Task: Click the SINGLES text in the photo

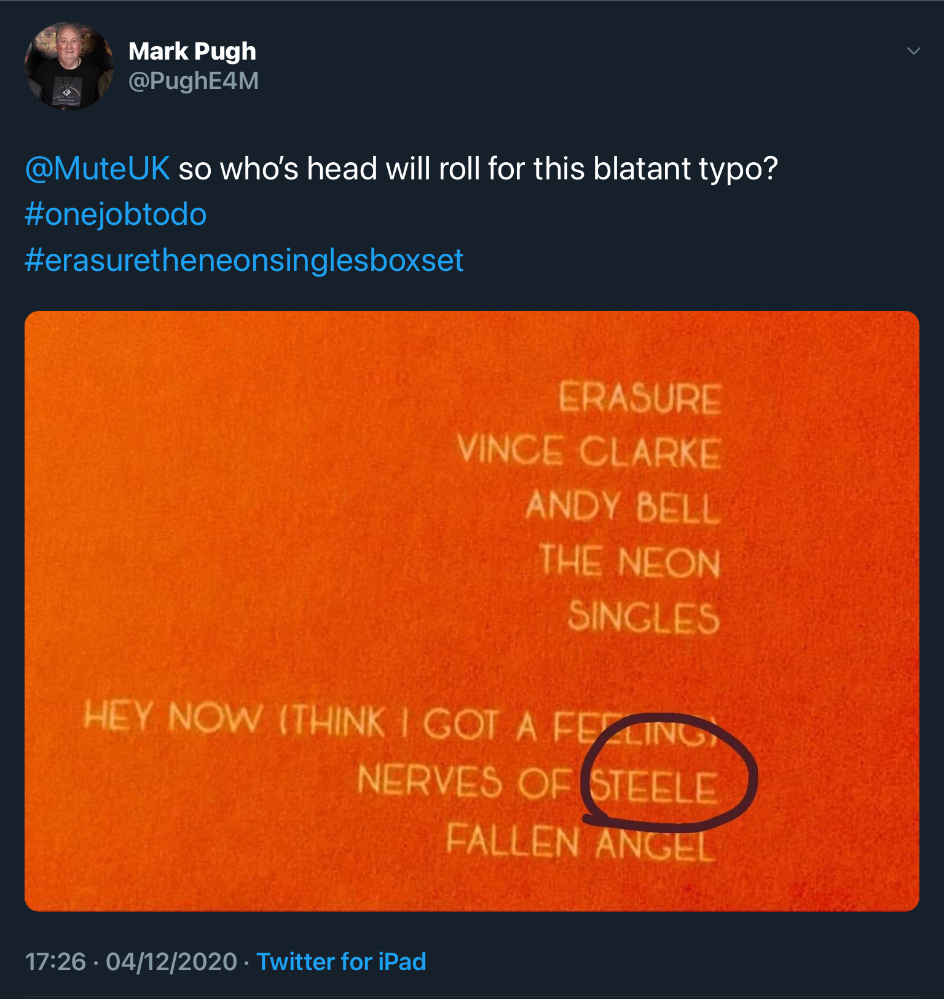Action: pyautogui.click(x=643, y=616)
